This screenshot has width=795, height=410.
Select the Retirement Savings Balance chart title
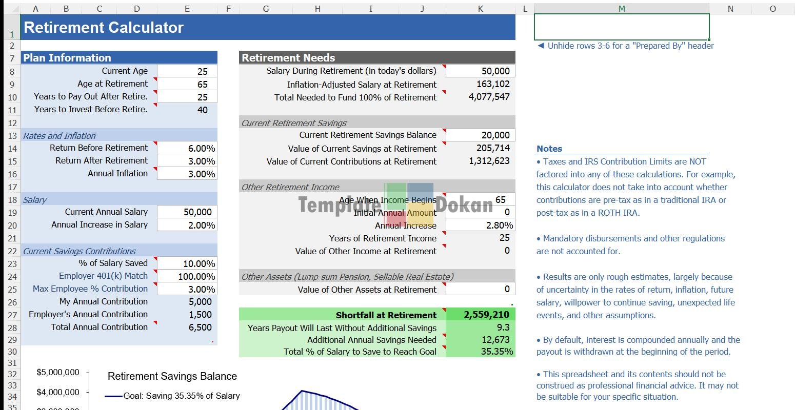tap(172, 376)
